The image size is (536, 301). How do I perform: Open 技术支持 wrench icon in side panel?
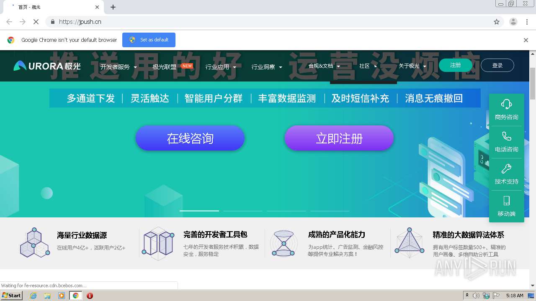[x=506, y=168]
